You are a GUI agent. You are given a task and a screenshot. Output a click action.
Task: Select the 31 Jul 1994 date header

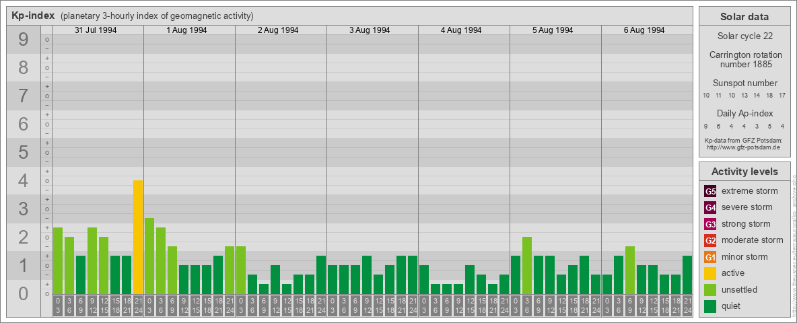click(x=96, y=30)
